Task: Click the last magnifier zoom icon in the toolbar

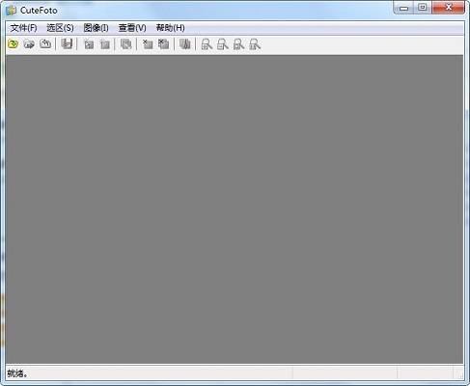Action: pyautogui.click(x=255, y=44)
